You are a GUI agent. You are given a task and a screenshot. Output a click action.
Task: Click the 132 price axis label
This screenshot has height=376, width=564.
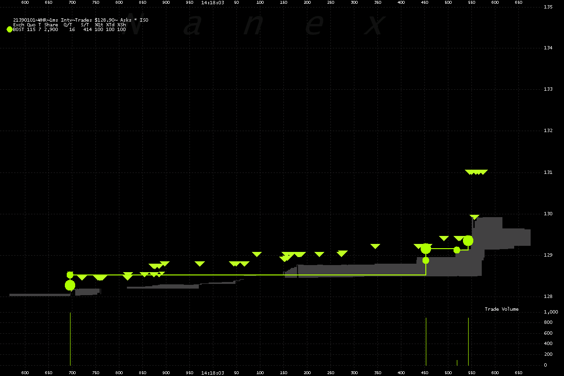(548, 131)
